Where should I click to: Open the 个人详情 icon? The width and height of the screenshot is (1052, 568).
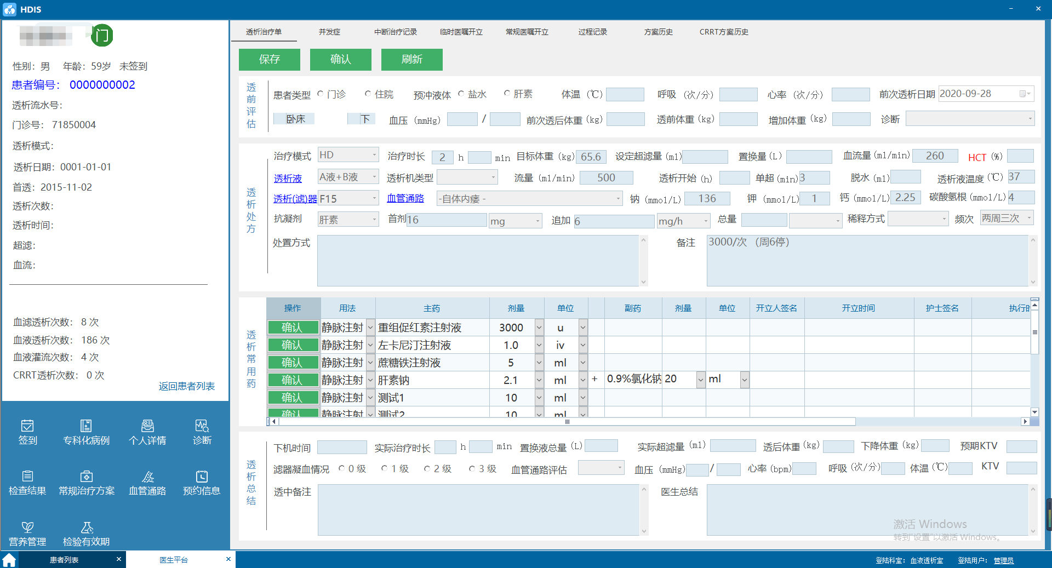click(147, 426)
